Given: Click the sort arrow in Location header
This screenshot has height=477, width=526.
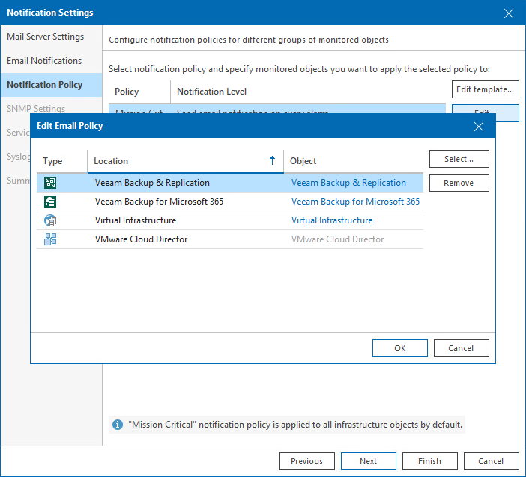Looking at the screenshot, I should pos(273,160).
